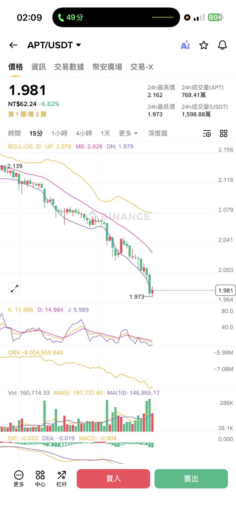
Task: Tap the red 買入 button
Action: (x=114, y=479)
